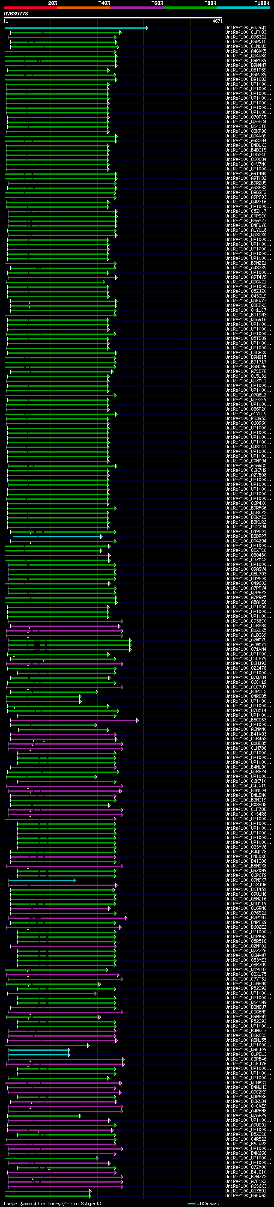The image size is (274, 1207).
Task: Select hit label UniRef100_A1DIG9
Action: [246, 635]
